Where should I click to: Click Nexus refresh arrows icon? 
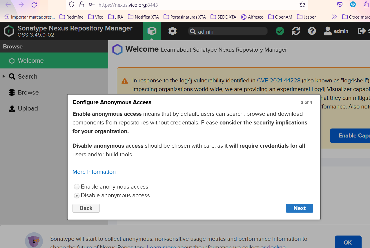click(x=296, y=31)
